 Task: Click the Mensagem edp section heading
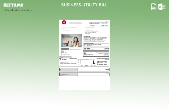(87, 36)
